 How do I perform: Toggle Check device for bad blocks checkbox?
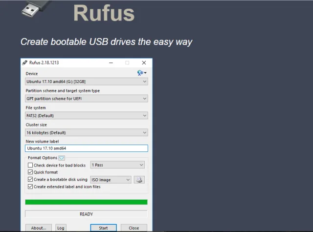click(30, 165)
